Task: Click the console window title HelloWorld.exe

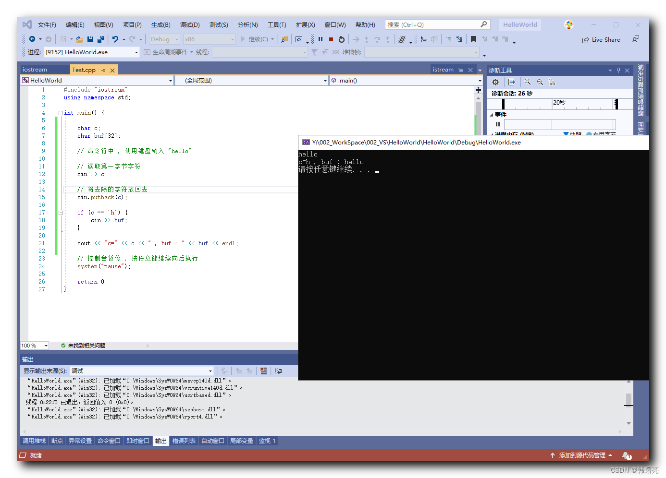Action: point(416,143)
